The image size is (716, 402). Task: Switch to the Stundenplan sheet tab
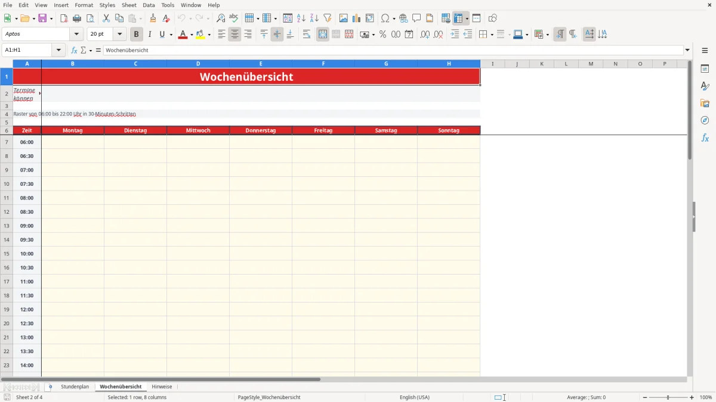tap(75, 387)
